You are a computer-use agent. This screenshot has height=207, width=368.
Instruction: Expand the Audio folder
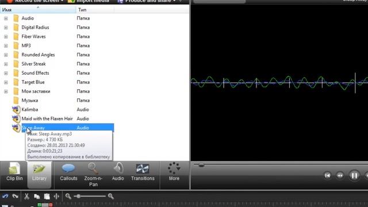click(6, 18)
